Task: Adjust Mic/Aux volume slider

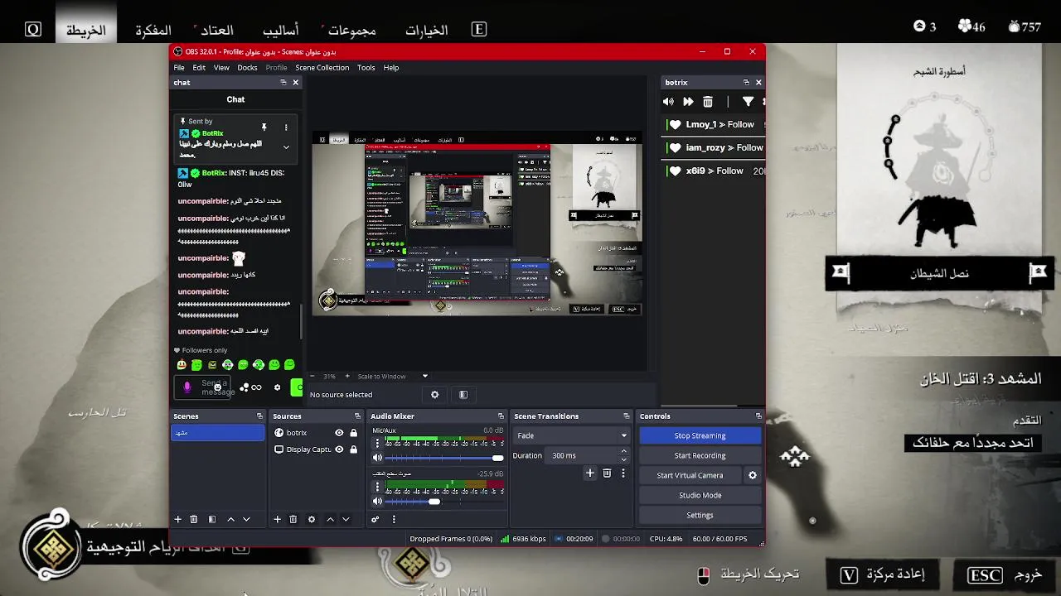Action: [x=444, y=458]
